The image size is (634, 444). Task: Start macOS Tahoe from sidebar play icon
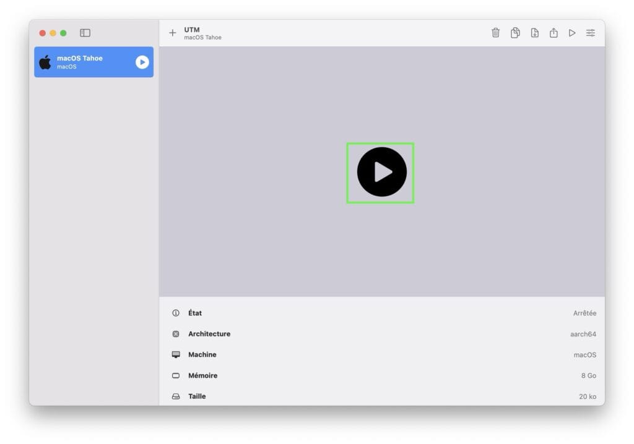coord(142,62)
